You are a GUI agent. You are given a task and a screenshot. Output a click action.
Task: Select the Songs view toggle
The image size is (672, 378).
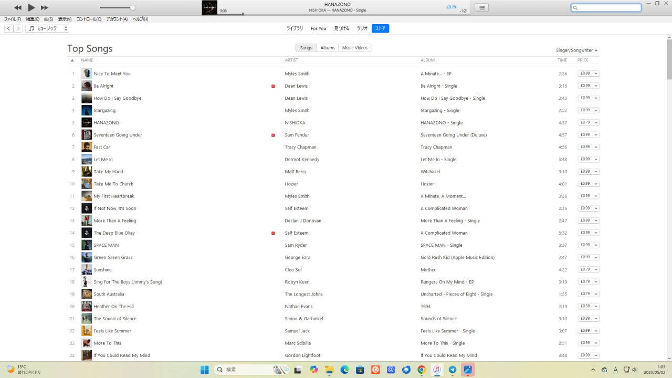coord(306,48)
